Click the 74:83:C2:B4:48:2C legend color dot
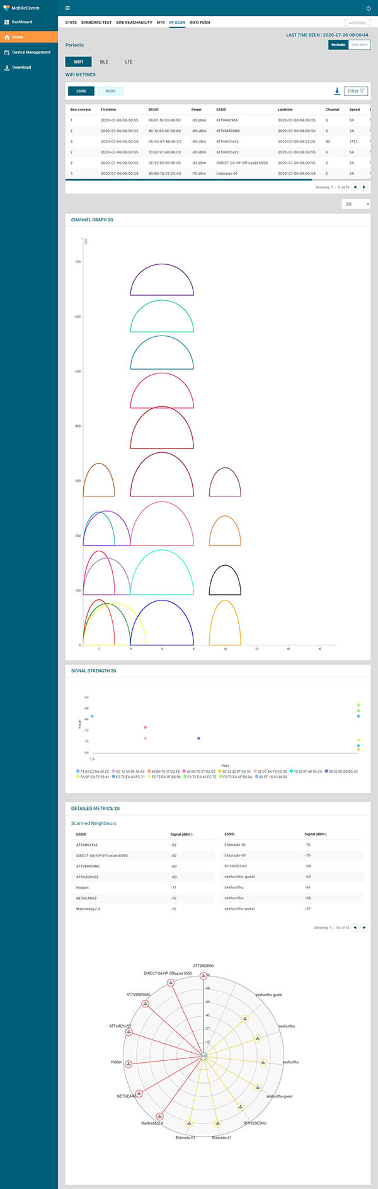Image resolution: width=378 pixels, height=1189 pixels. coord(77,771)
